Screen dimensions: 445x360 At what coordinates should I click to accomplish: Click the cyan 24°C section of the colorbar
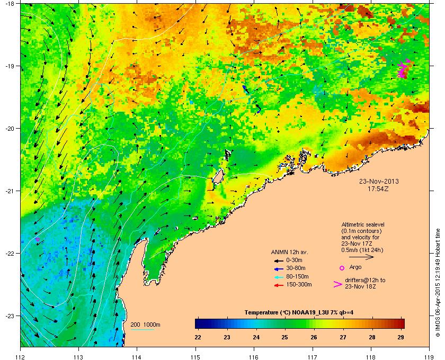(256, 323)
